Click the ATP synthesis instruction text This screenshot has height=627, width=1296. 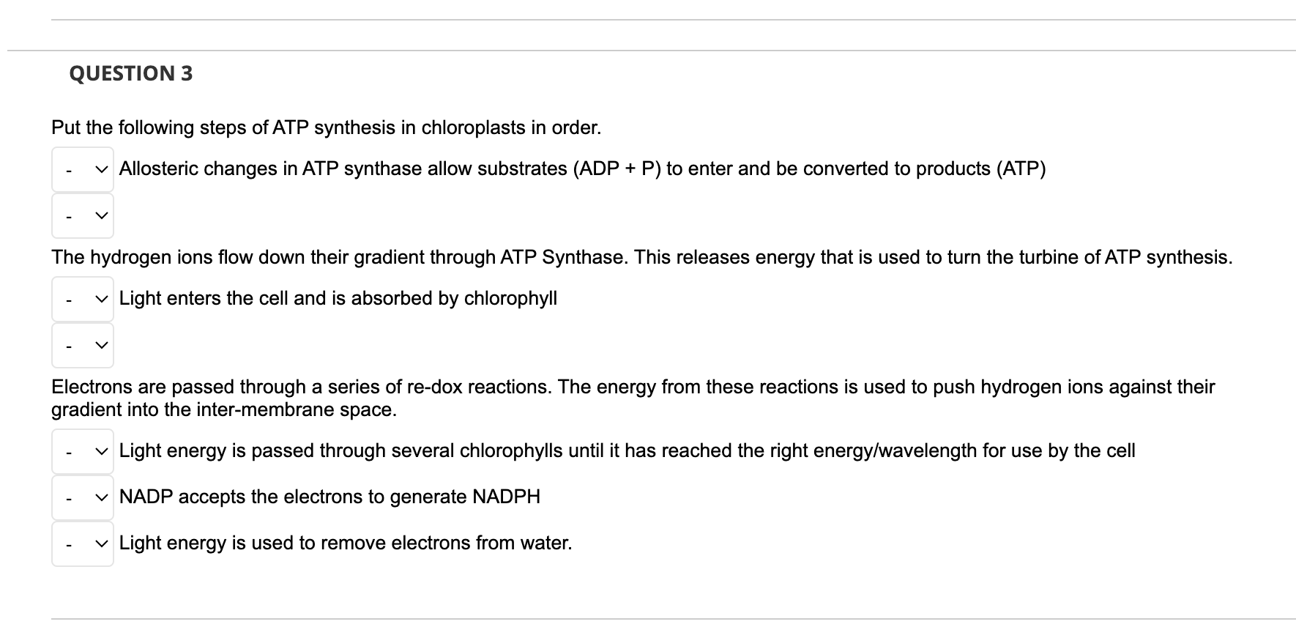327,127
